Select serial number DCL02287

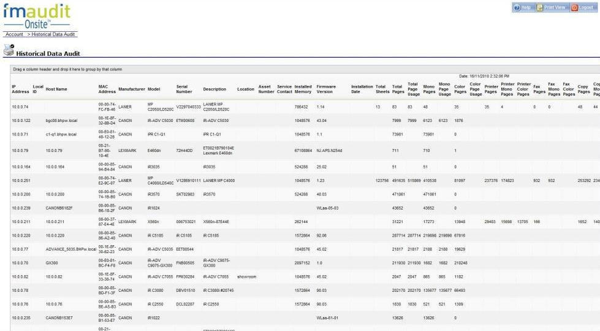click(185, 304)
